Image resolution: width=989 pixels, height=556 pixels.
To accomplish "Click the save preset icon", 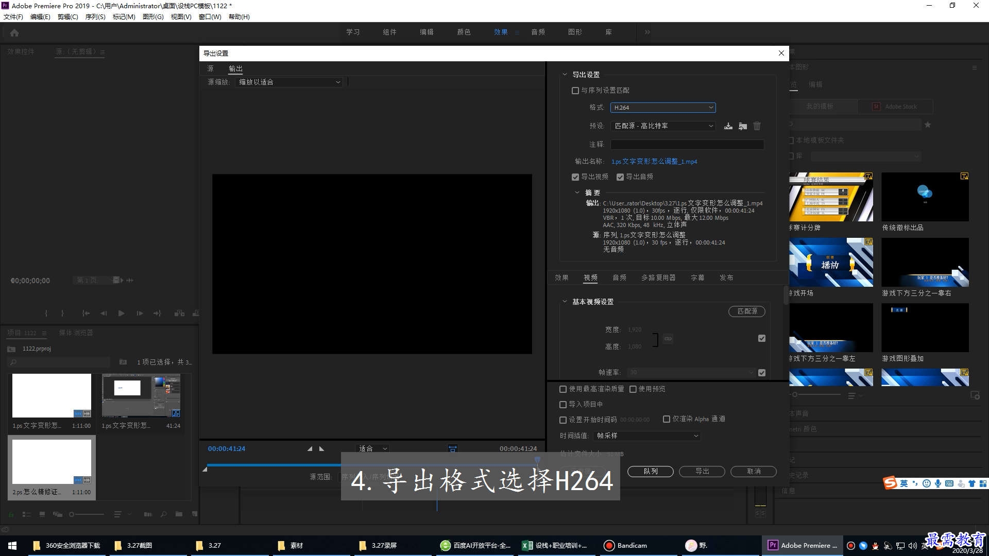I will (728, 126).
